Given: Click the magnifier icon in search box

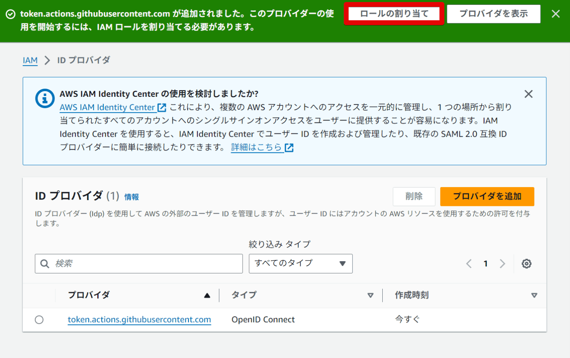Looking at the screenshot, I should 45,264.
